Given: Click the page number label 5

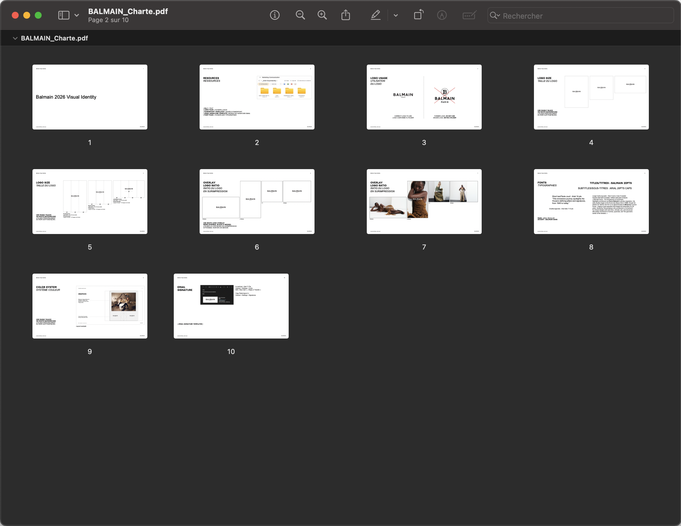Looking at the screenshot, I should (90, 247).
